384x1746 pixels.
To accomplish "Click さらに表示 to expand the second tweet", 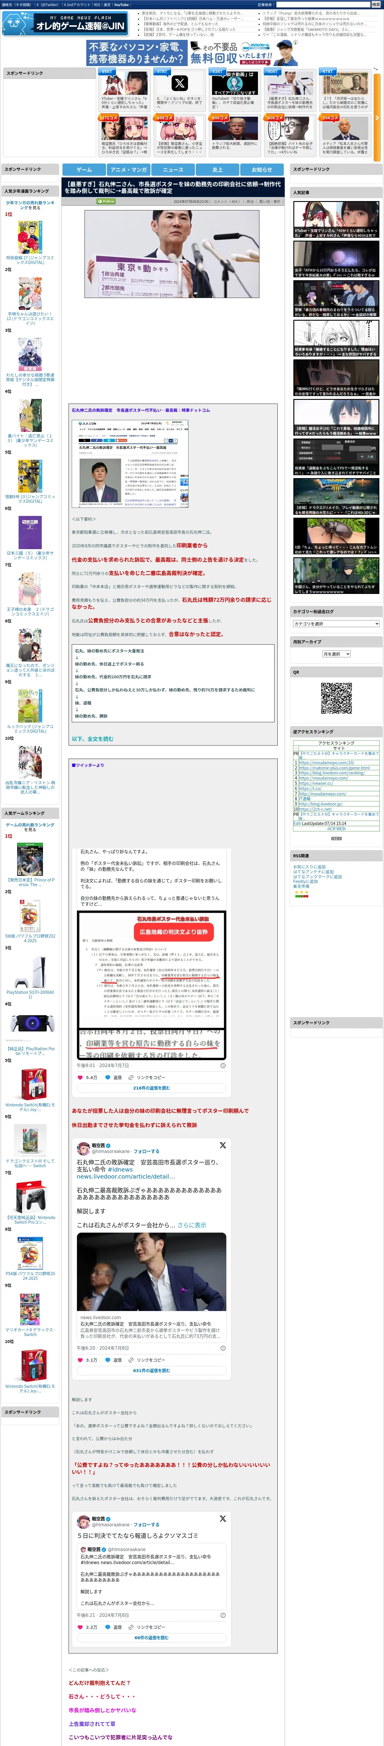I will [x=192, y=1225].
